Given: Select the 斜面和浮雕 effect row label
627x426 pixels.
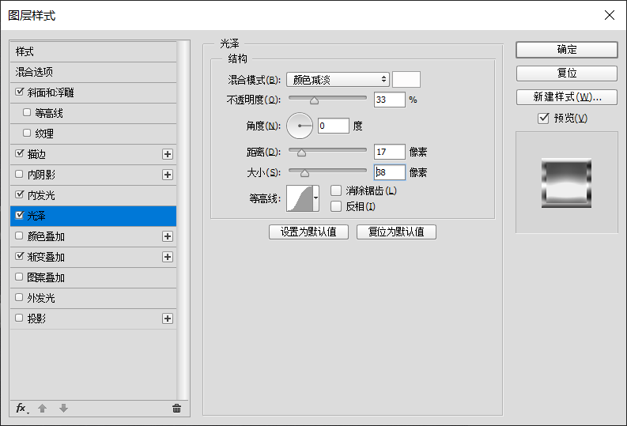Looking at the screenshot, I should (x=51, y=92).
